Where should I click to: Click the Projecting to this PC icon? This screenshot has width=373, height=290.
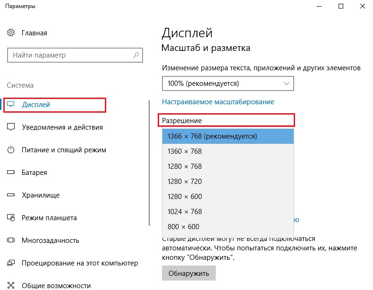pos(11,263)
